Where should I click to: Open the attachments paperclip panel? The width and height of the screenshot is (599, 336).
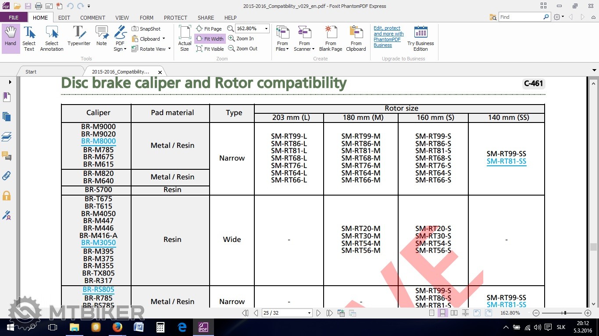7,176
